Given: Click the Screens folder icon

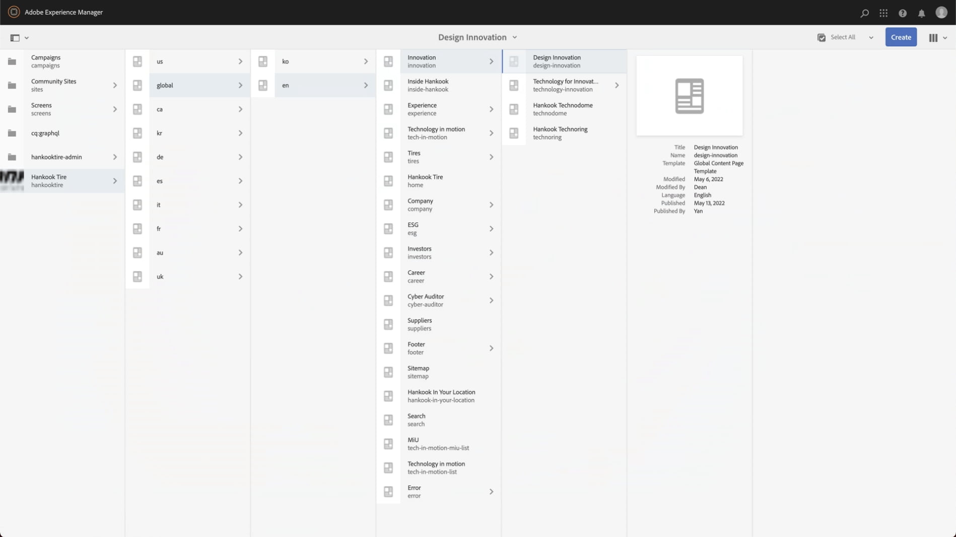Looking at the screenshot, I should click(x=12, y=109).
